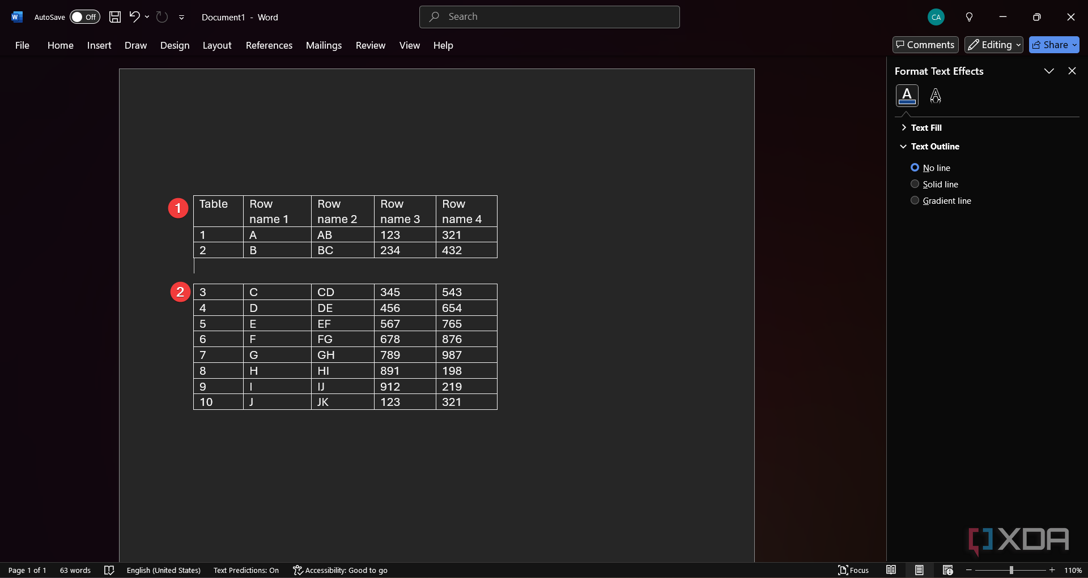
Task: Switch to Focus mode
Action: click(x=853, y=570)
